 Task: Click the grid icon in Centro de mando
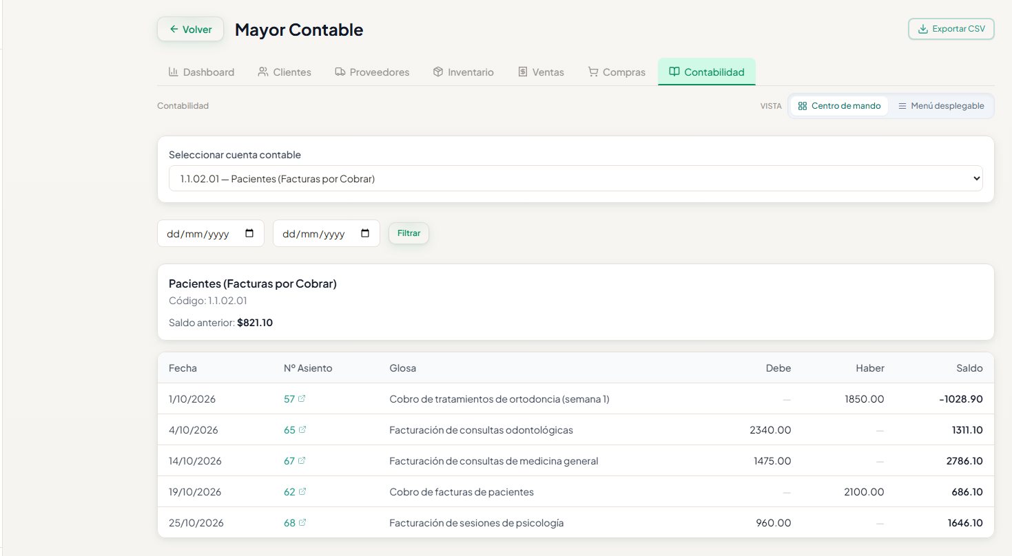pos(802,106)
